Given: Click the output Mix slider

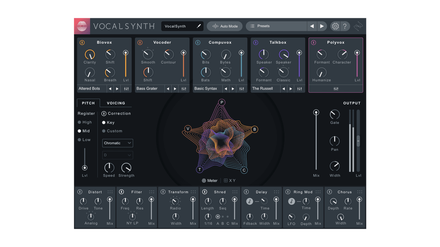Looking at the screenshot, I should click(316, 112).
